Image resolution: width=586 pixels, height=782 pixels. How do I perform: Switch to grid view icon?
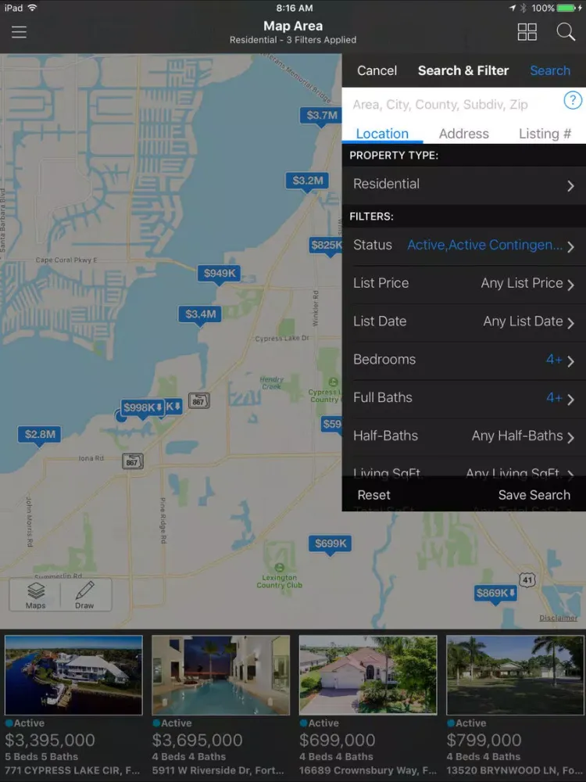pos(527,32)
